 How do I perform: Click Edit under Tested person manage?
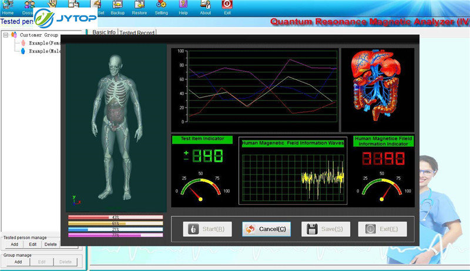(33, 245)
